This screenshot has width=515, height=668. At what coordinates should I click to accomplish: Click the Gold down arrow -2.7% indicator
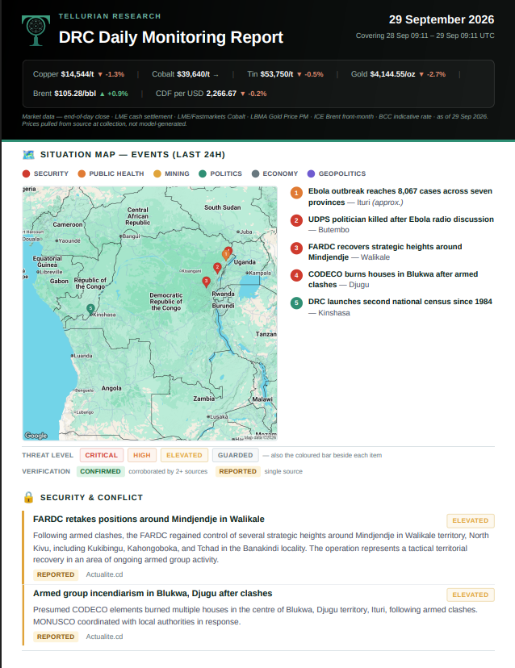[433, 74]
